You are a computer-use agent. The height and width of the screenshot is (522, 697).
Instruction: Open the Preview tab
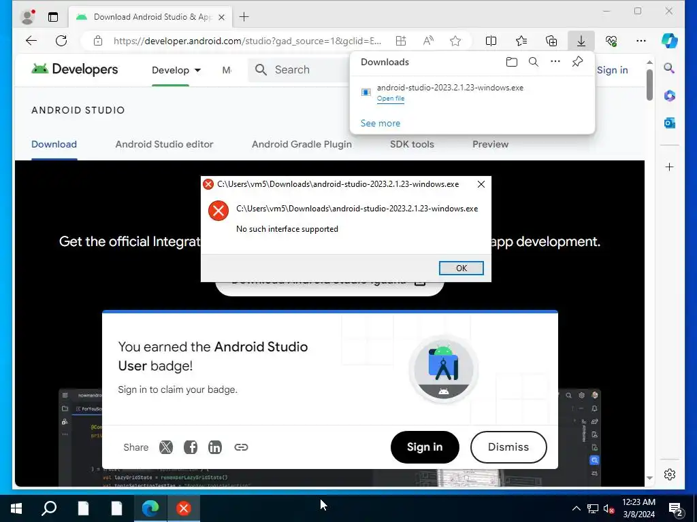point(490,144)
